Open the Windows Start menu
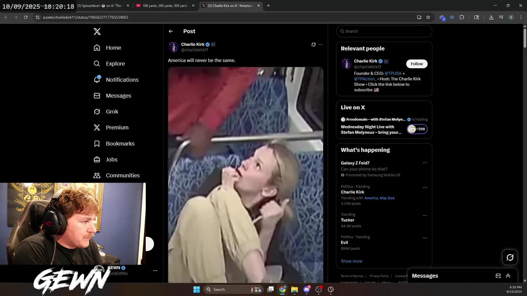Image resolution: width=527 pixels, height=296 pixels. (196, 289)
